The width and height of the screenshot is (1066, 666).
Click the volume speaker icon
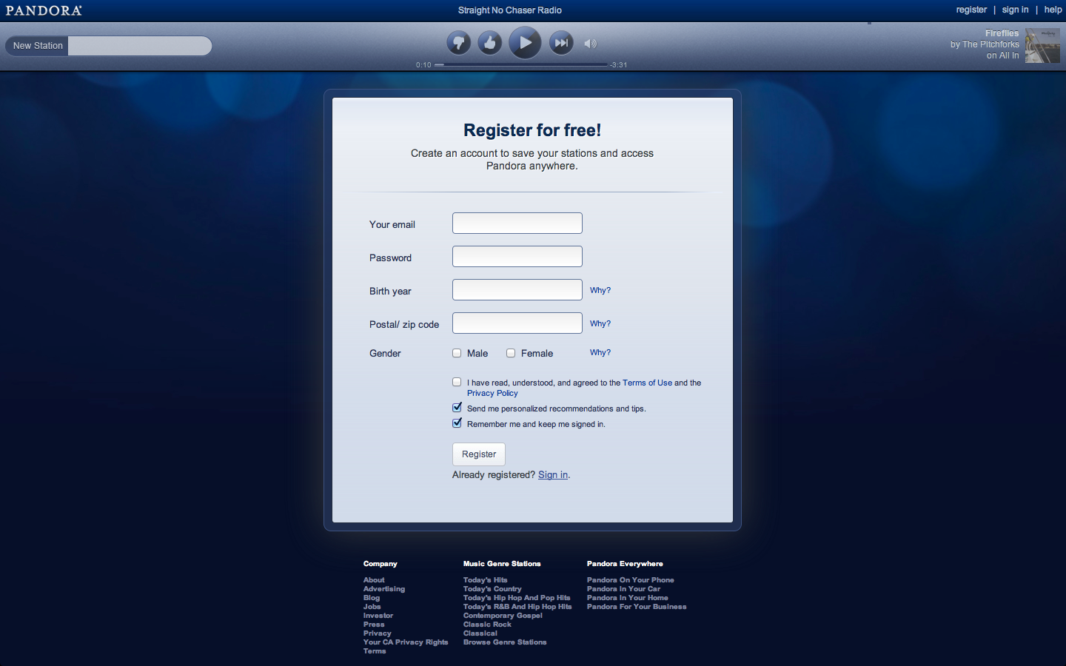[x=590, y=44]
